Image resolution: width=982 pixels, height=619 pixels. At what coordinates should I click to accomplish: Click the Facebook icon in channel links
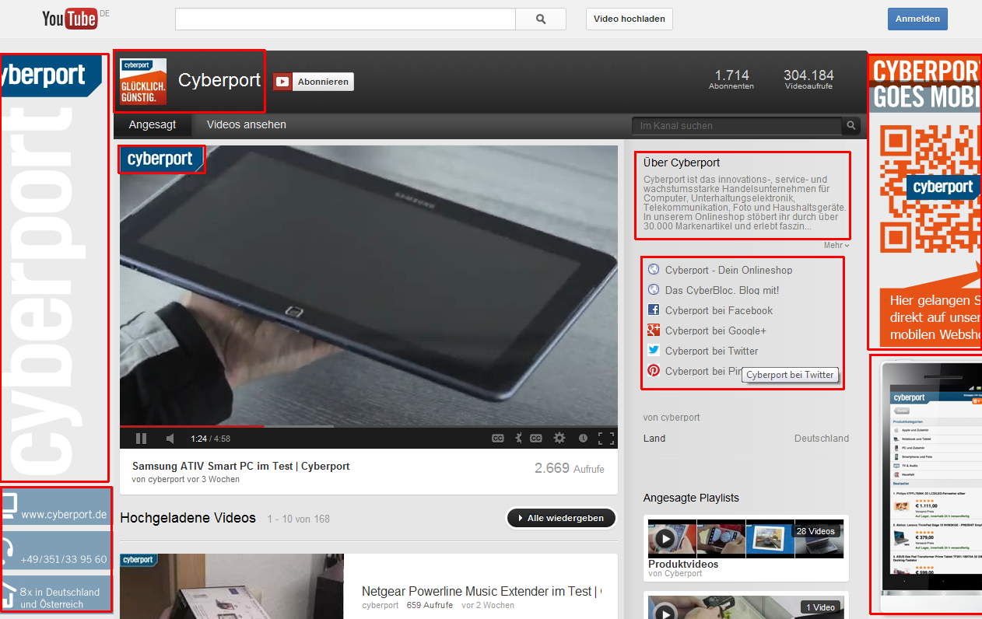654,309
